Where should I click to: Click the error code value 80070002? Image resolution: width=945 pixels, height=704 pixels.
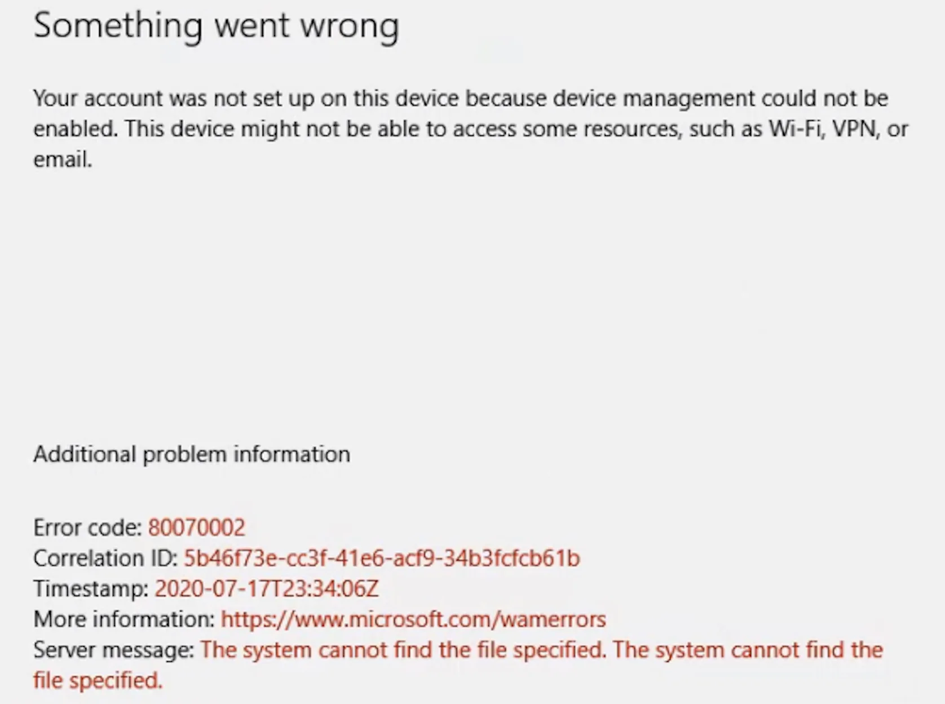coord(196,528)
